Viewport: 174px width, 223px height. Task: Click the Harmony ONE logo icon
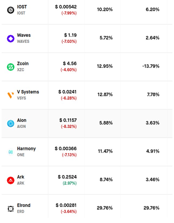(11, 152)
